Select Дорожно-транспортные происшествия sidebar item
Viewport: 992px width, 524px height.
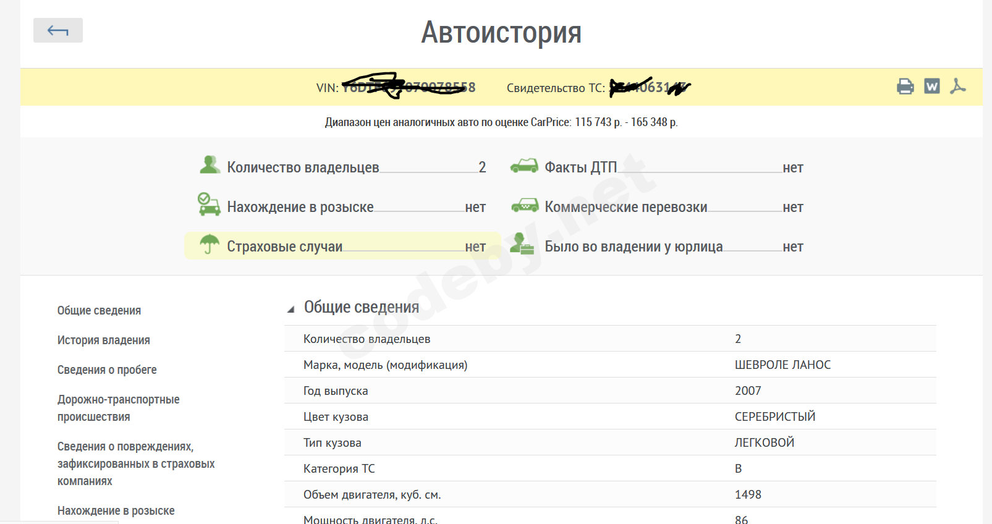point(118,408)
